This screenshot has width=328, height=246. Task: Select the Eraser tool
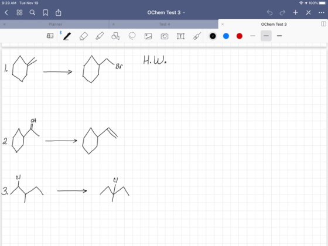coord(83,36)
